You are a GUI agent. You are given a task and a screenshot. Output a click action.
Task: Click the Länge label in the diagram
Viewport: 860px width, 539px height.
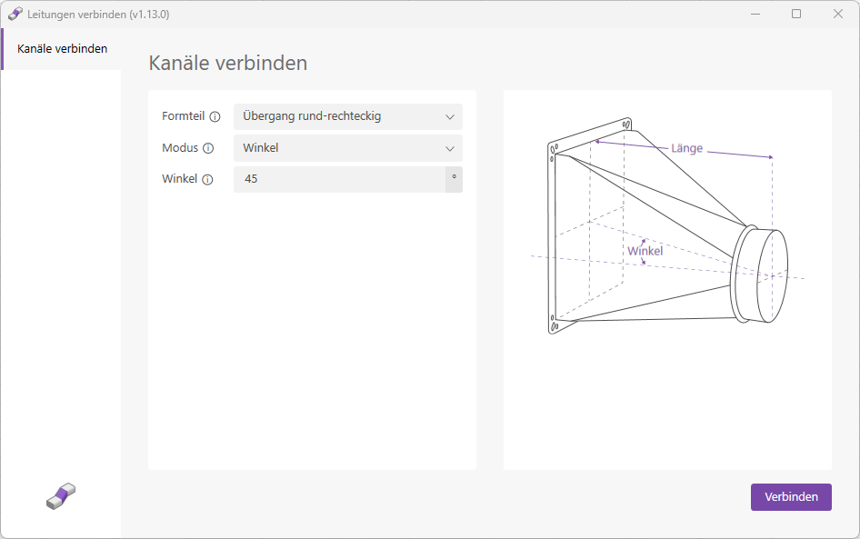(x=686, y=148)
